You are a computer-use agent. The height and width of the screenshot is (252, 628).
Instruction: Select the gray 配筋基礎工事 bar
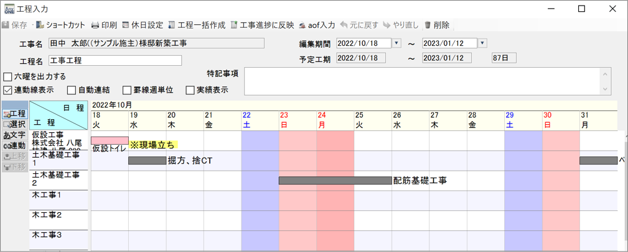coord(335,181)
